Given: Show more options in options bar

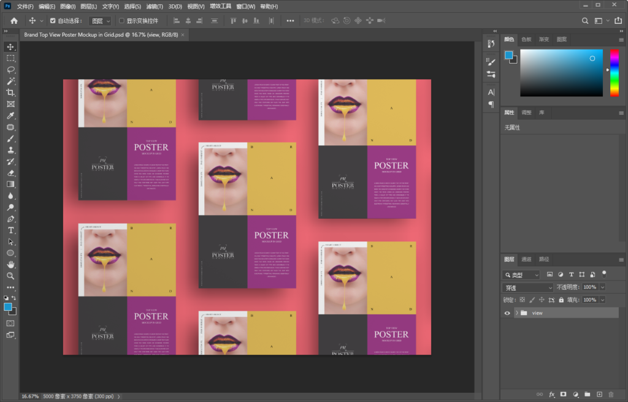Looking at the screenshot, I should (290, 21).
